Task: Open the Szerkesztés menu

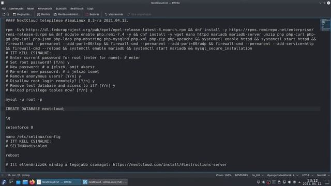Action: pos(16,9)
